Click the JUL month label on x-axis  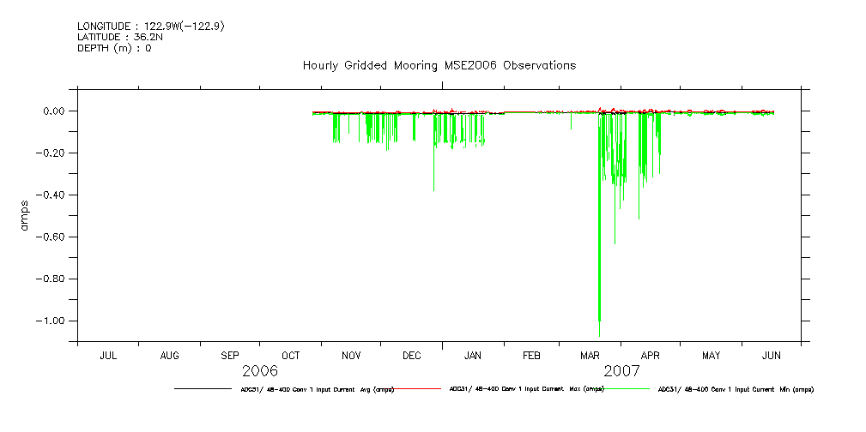pyautogui.click(x=108, y=355)
